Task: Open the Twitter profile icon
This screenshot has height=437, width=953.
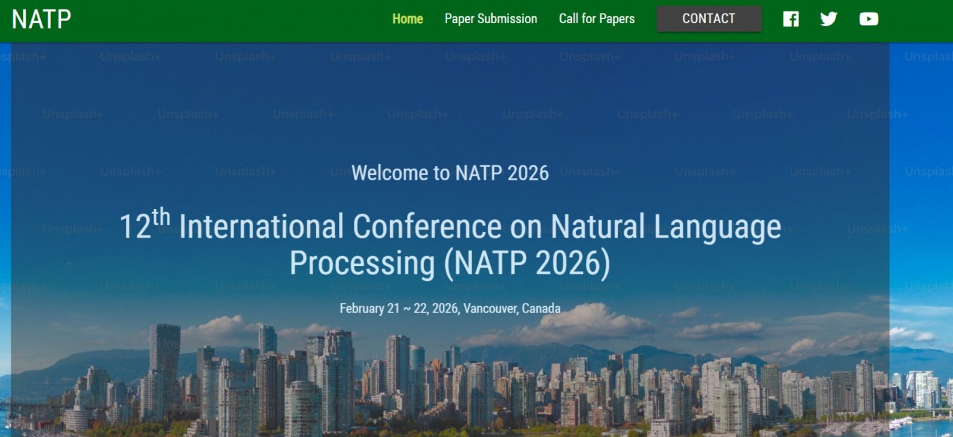Action: (828, 18)
